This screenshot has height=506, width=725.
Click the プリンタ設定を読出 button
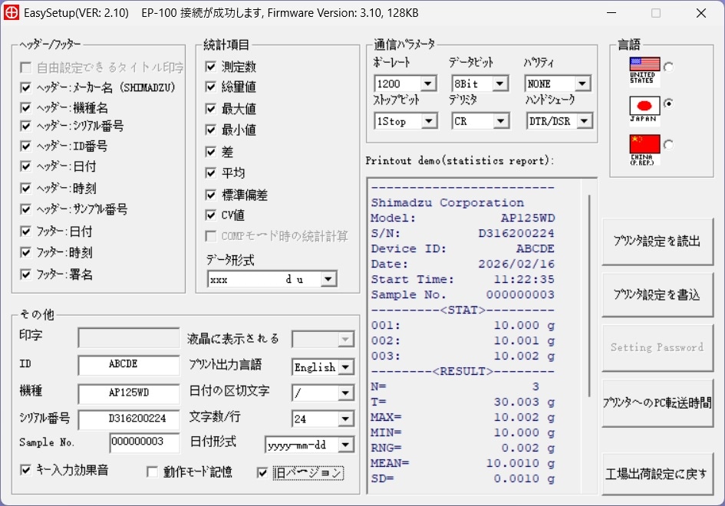[657, 241]
